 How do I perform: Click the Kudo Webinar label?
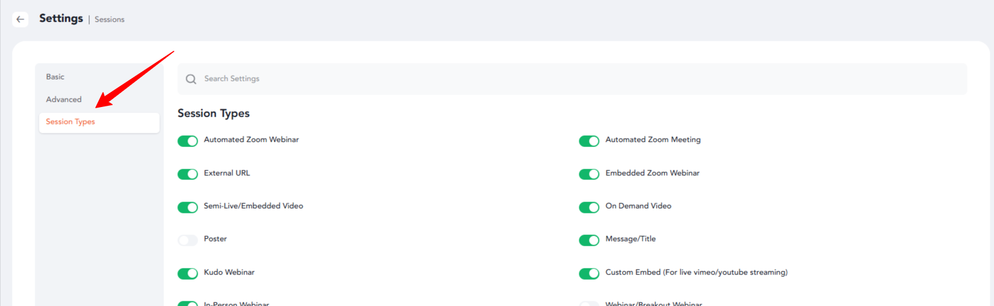[229, 273]
